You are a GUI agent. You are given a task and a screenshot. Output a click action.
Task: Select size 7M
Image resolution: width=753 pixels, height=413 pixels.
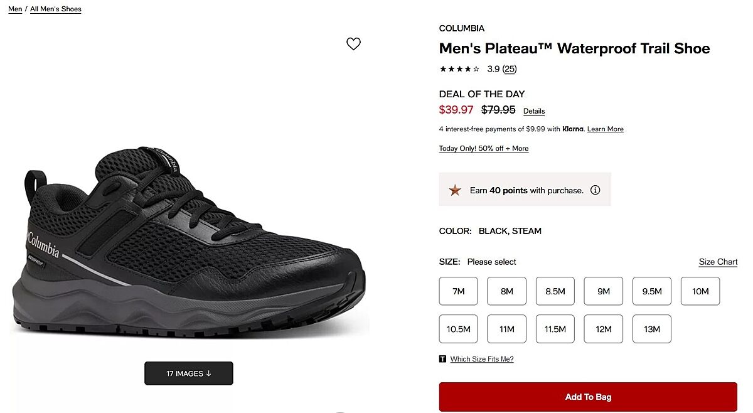coord(459,291)
